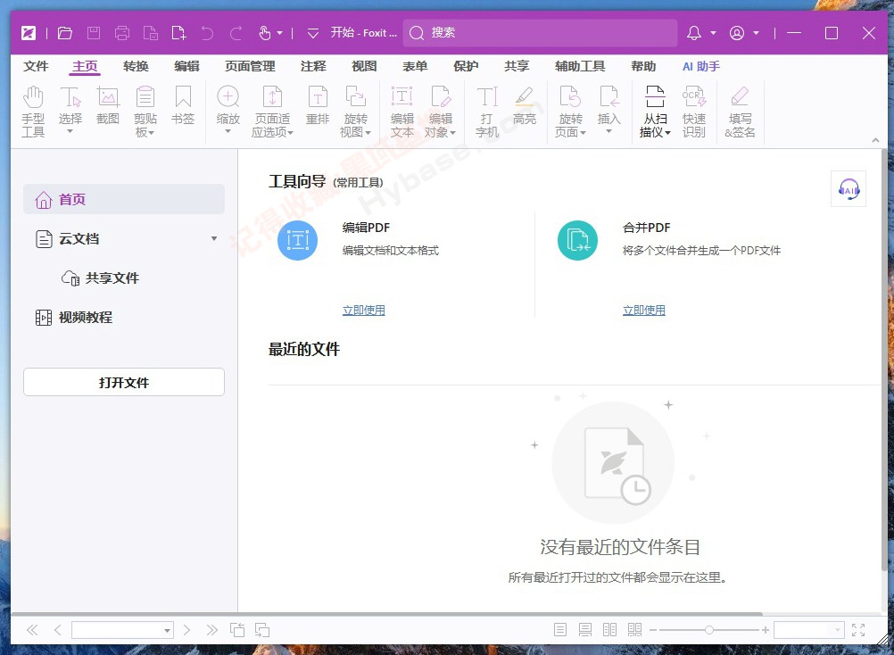This screenshot has width=894, height=655.
Task: Click the Redo arrow icon
Action: [236, 33]
